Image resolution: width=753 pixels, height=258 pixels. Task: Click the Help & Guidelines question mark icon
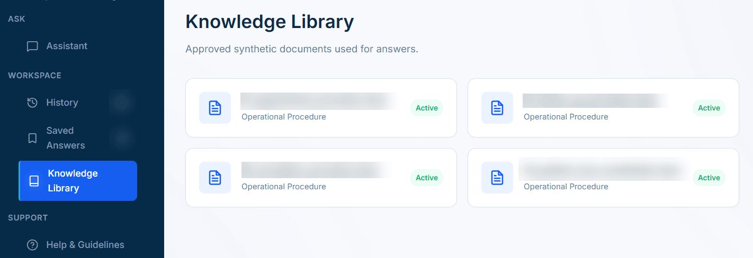(x=32, y=245)
